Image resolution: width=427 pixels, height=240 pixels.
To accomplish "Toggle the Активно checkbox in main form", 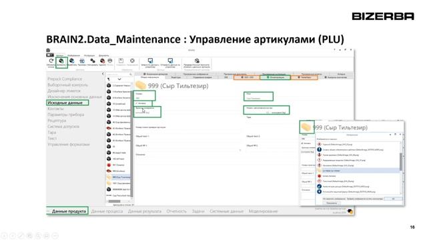I will (137, 103).
